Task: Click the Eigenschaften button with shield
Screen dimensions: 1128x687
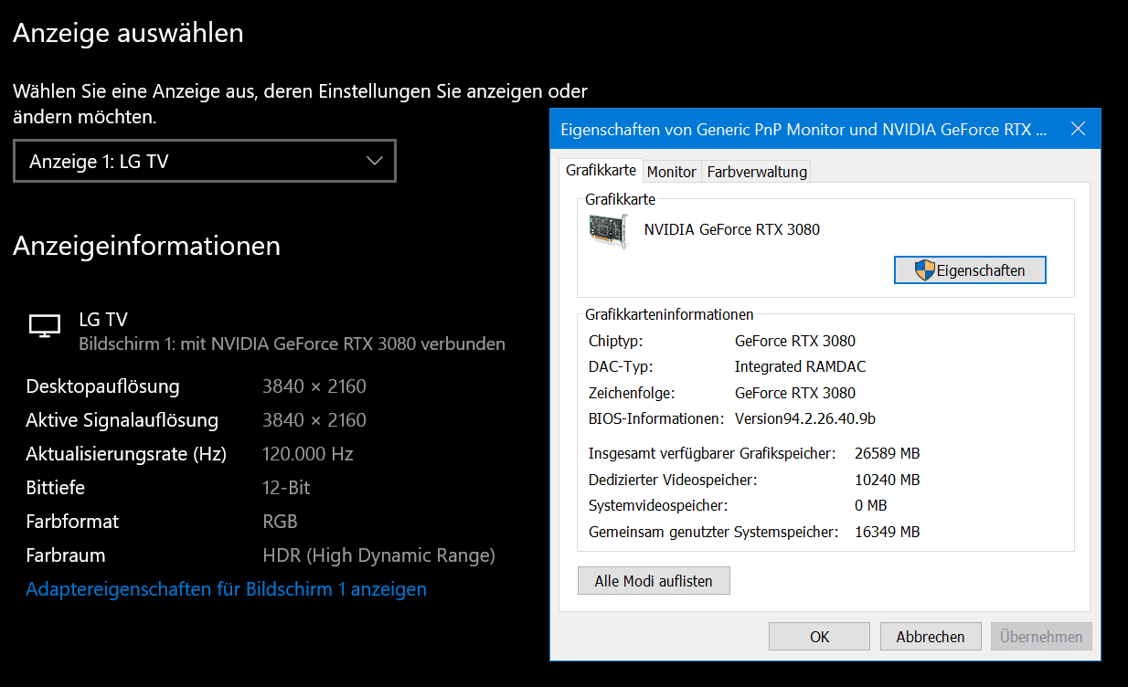Action: point(970,270)
